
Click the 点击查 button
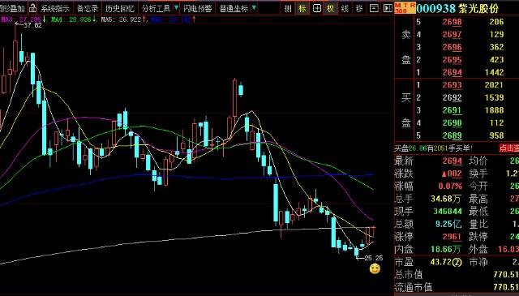[508, 148]
